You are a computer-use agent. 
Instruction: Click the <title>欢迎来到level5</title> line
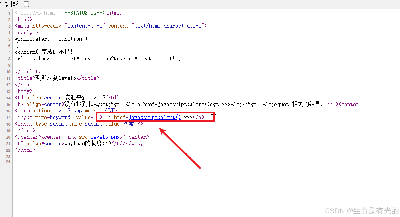[57, 78]
